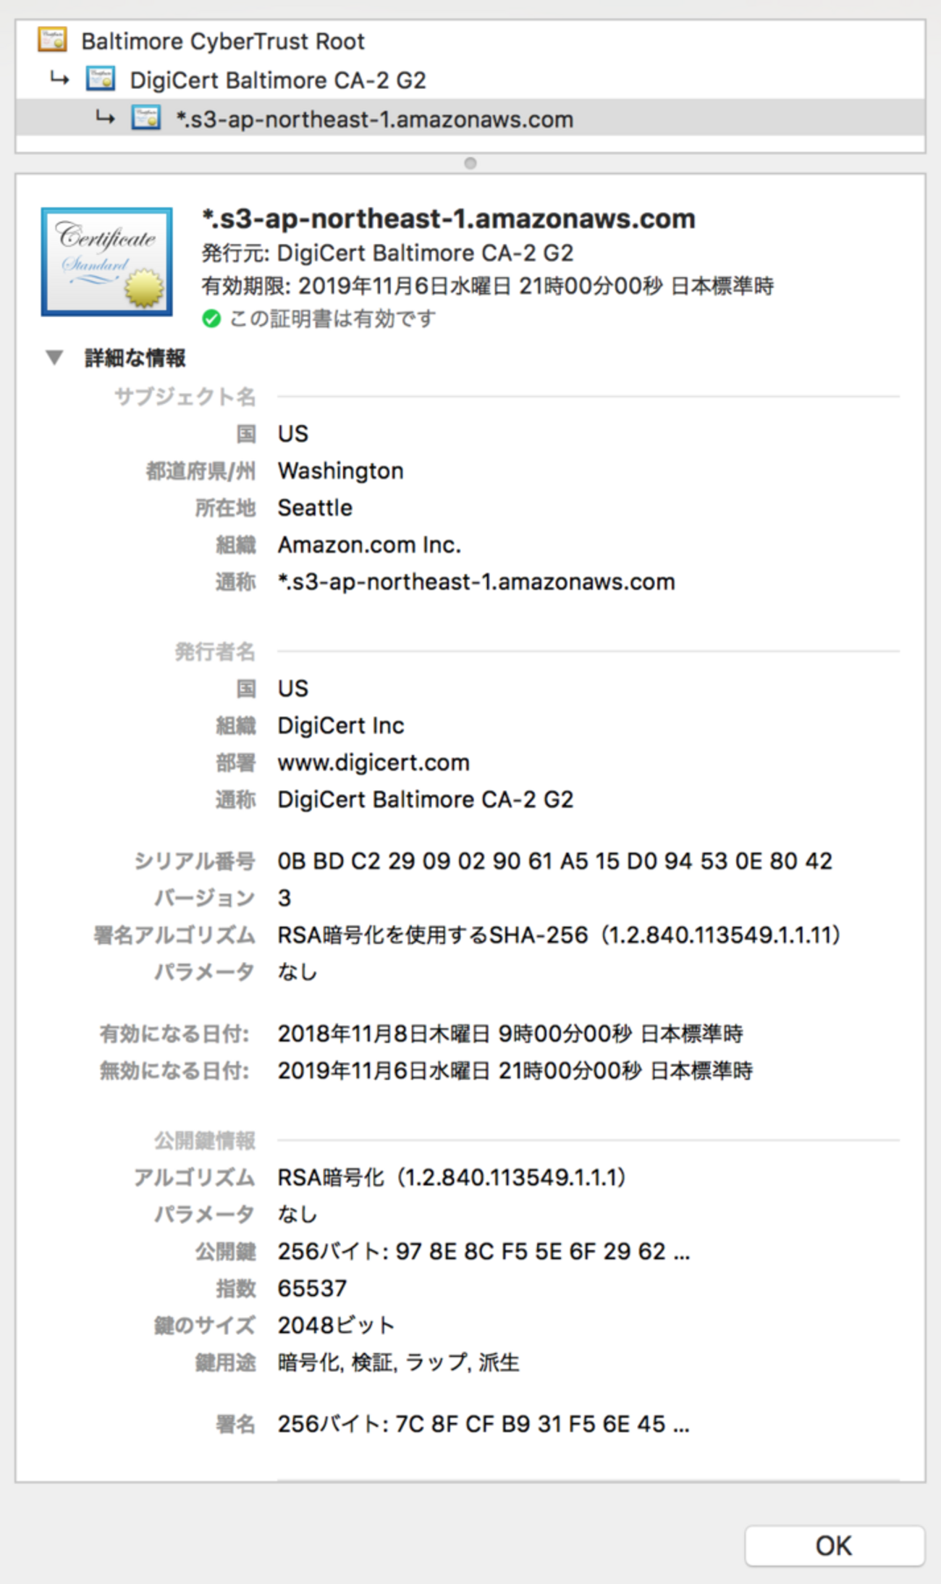Click the 指数 value 65537
Screen dimensions: 941x1584
coord(313,1288)
